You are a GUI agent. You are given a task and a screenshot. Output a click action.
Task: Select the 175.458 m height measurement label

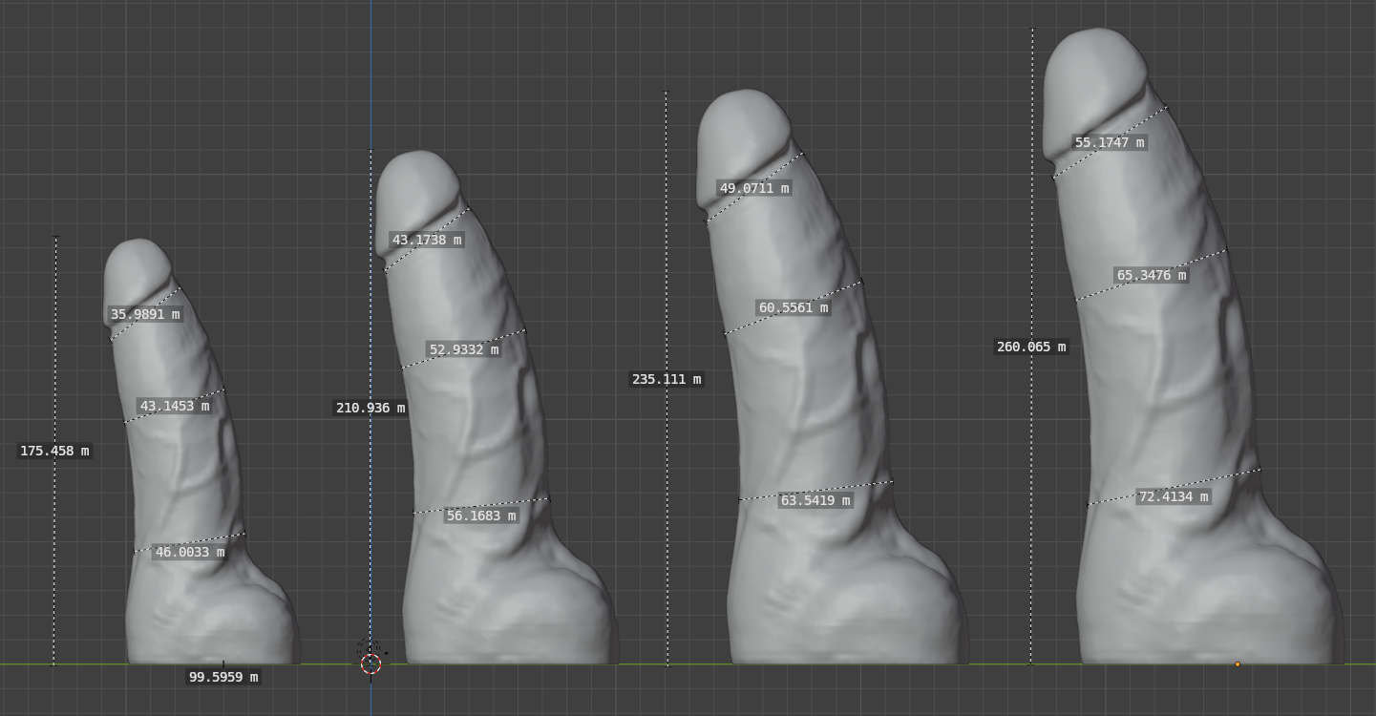tap(54, 451)
